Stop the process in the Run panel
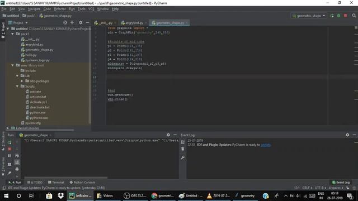This screenshot has height=201, width=358. point(10,149)
